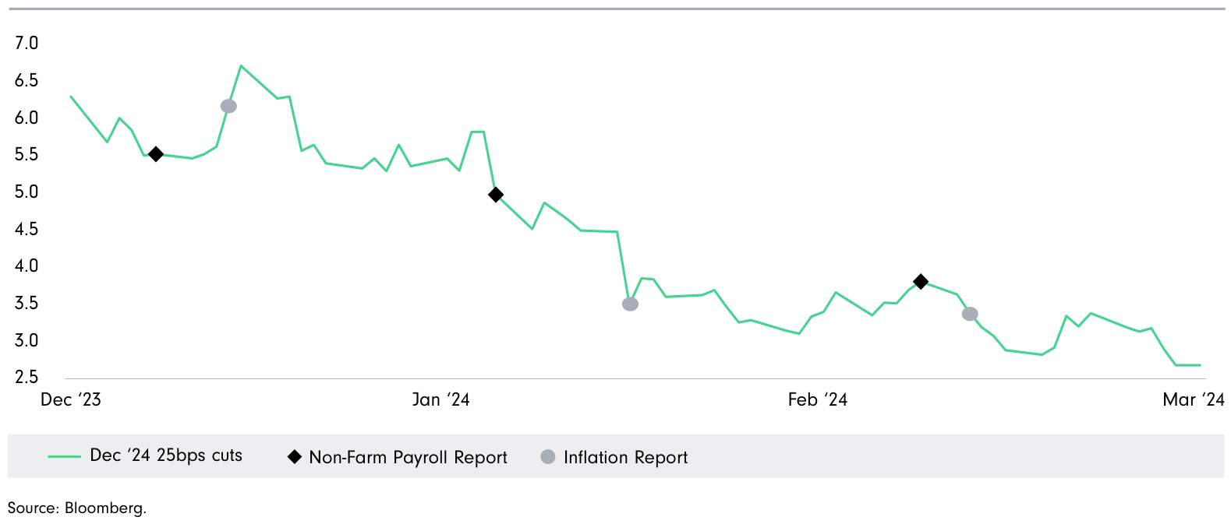The image size is (1231, 524).
Task: Select the February '24 Non-Farm Payroll diamond
Action: pyautogui.click(x=921, y=281)
